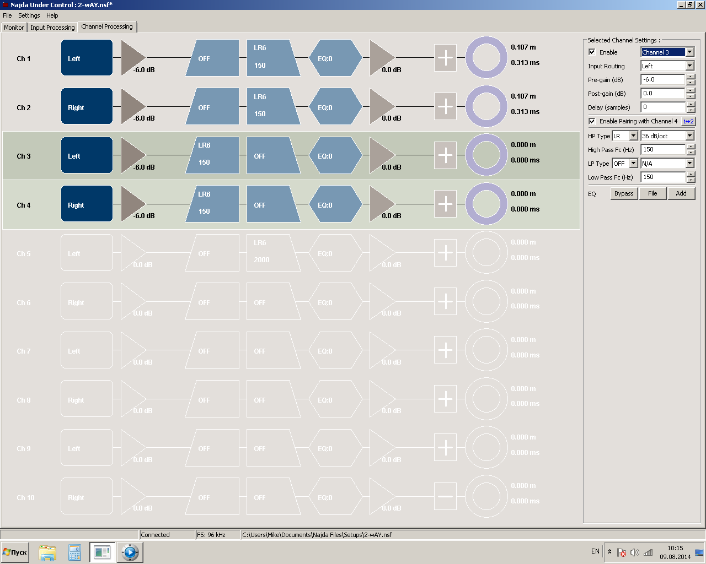Click the Ch 3 Left input block
Viewport: 706px width, 564px height.
pos(87,155)
